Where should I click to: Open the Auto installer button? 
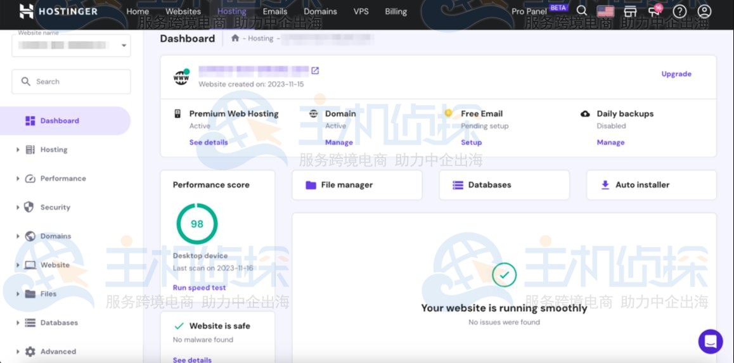coord(652,185)
